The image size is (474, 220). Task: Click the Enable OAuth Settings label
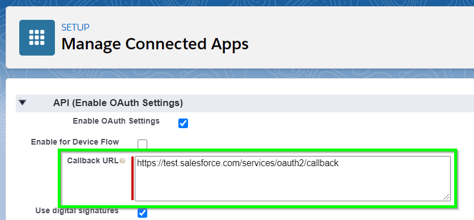[x=116, y=121]
